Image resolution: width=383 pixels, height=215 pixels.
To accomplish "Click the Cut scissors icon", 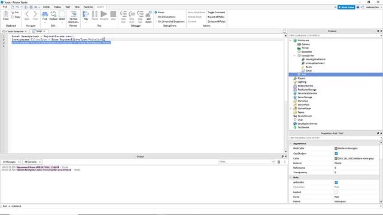I will click(13, 13).
